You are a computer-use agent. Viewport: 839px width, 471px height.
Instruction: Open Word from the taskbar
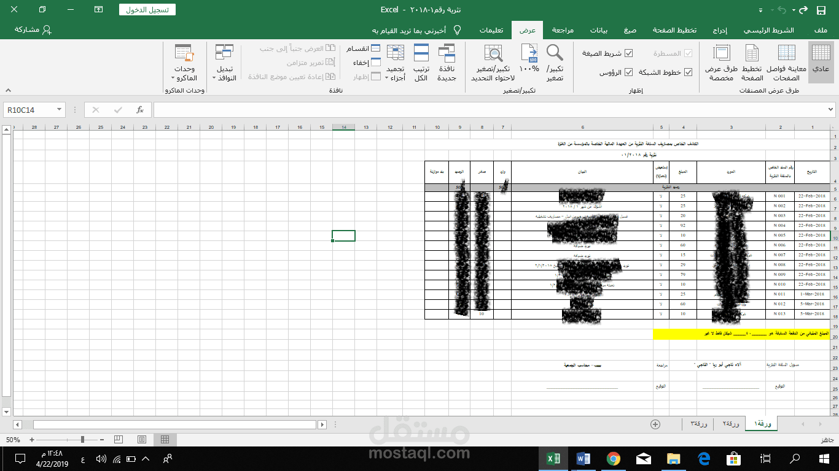coord(583,458)
